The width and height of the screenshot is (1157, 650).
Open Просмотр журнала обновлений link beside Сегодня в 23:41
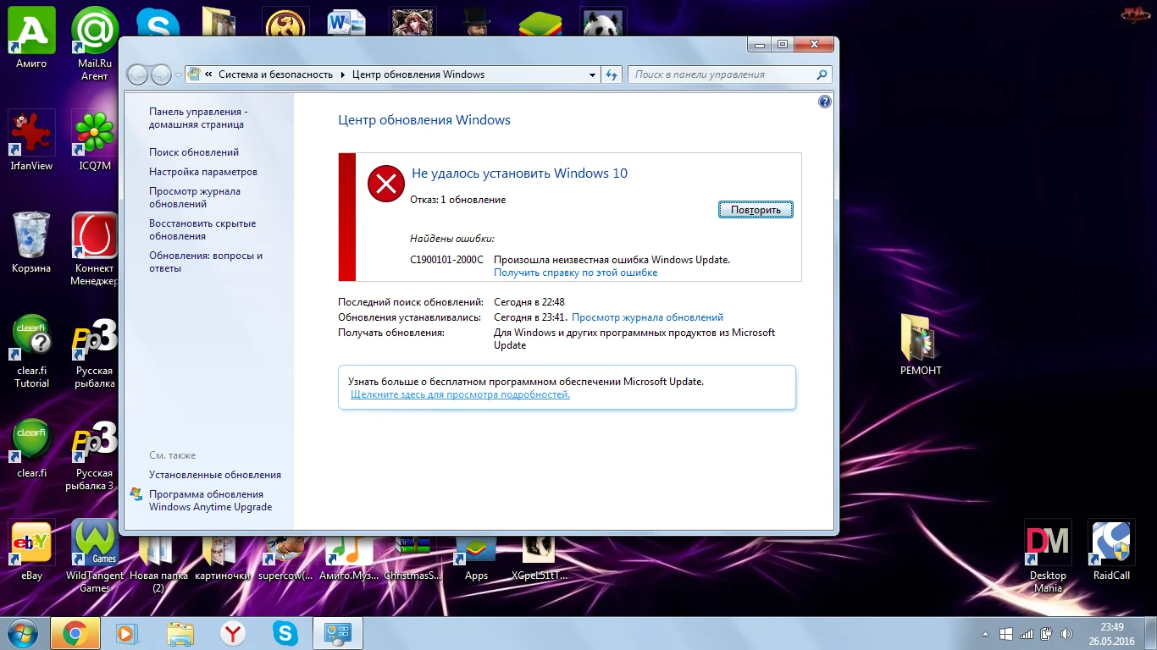pos(647,317)
